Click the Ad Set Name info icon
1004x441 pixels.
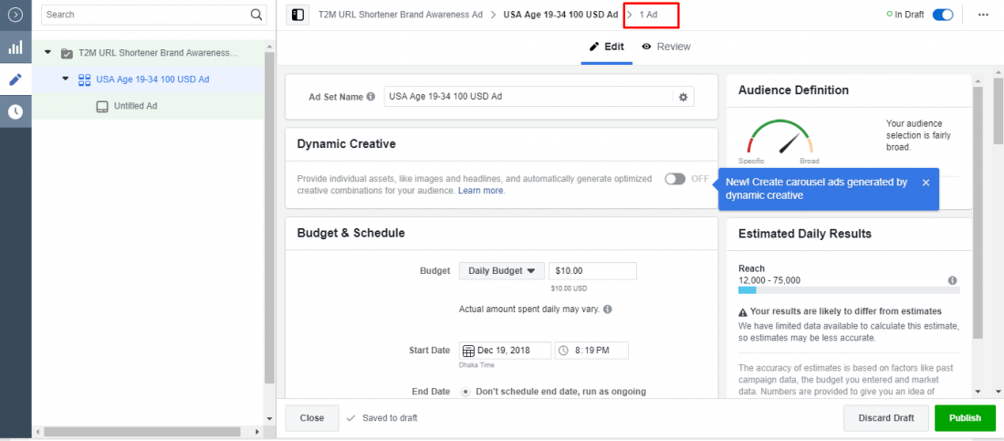point(370,97)
